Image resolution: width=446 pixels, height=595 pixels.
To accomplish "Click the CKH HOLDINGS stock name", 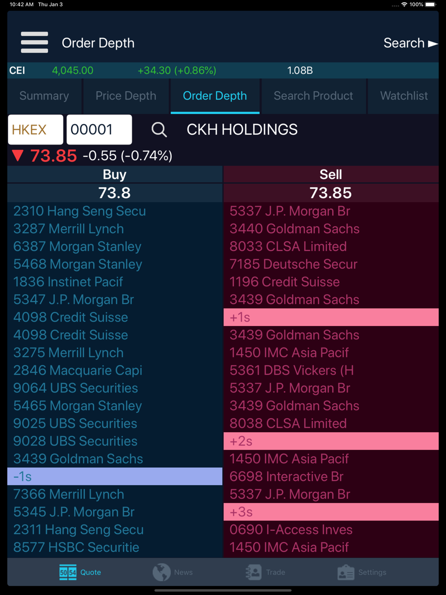I will (242, 130).
